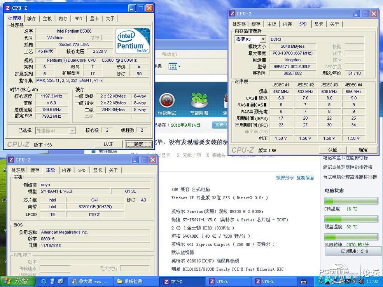Click the keyboard language bar icon
This screenshot has width=383, height=287.
304,282
